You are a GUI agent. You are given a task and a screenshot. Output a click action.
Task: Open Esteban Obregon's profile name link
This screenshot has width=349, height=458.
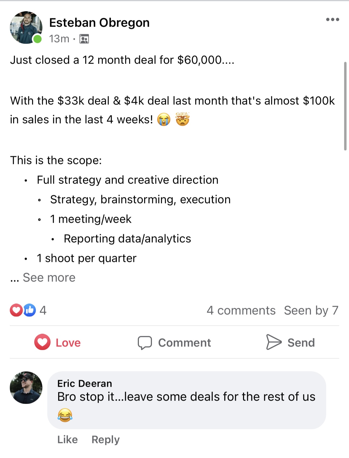(99, 23)
